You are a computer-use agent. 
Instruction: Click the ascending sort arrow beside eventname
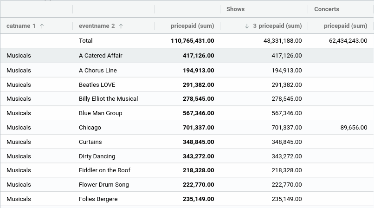pyautogui.click(x=121, y=26)
